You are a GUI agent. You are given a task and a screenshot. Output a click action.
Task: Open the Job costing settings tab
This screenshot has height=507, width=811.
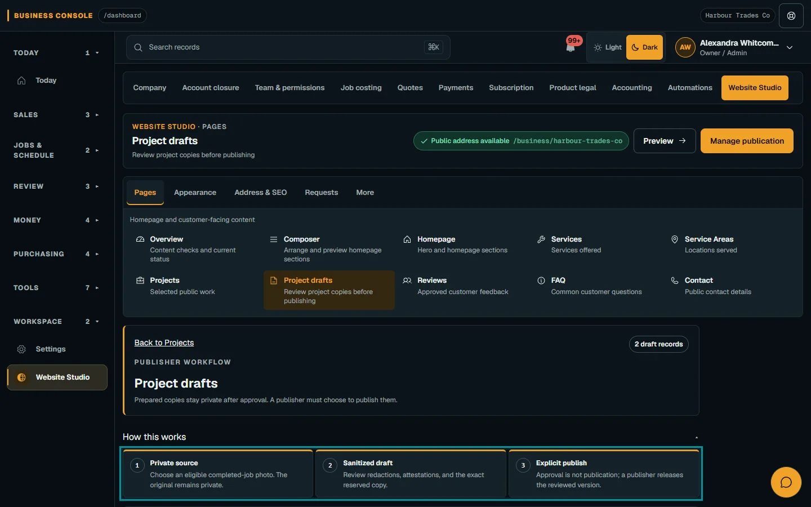[x=361, y=88]
